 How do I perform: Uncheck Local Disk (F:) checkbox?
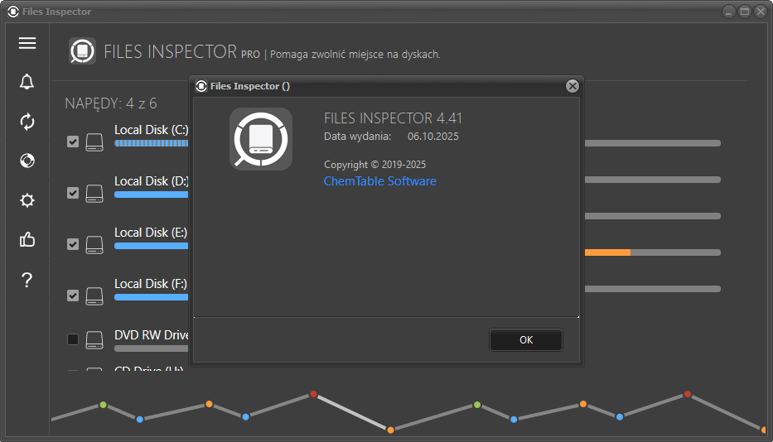click(72, 295)
